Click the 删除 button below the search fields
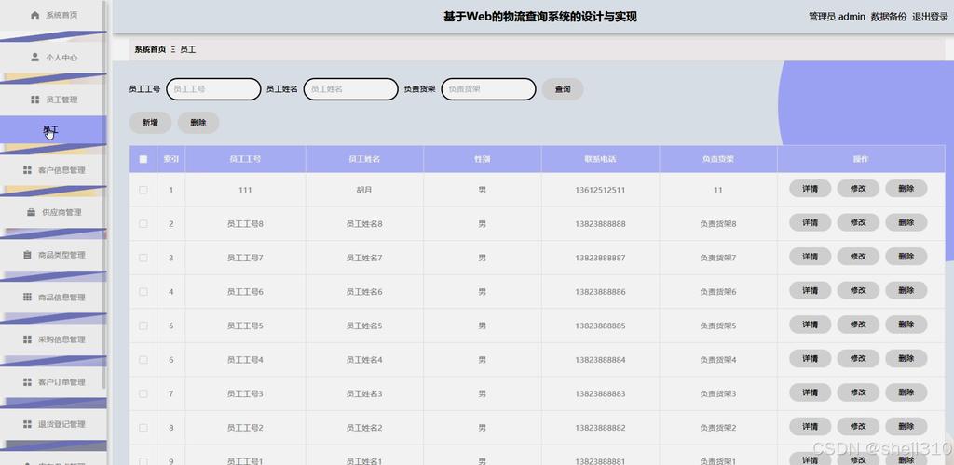This screenshot has width=954, height=465. coord(198,123)
